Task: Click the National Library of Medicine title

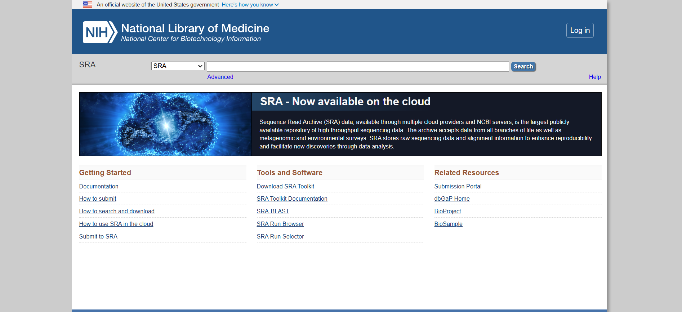Action: tap(195, 28)
